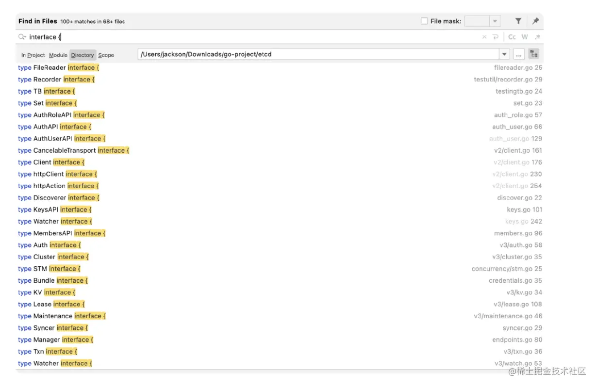Toggle regex search option
The width and height of the screenshot is (597, 387).
(537, 37)
